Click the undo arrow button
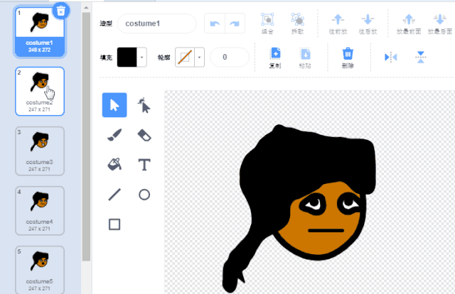Image resolution: width=455 pixels, height=294 pixels. click(x=214, y=24)
